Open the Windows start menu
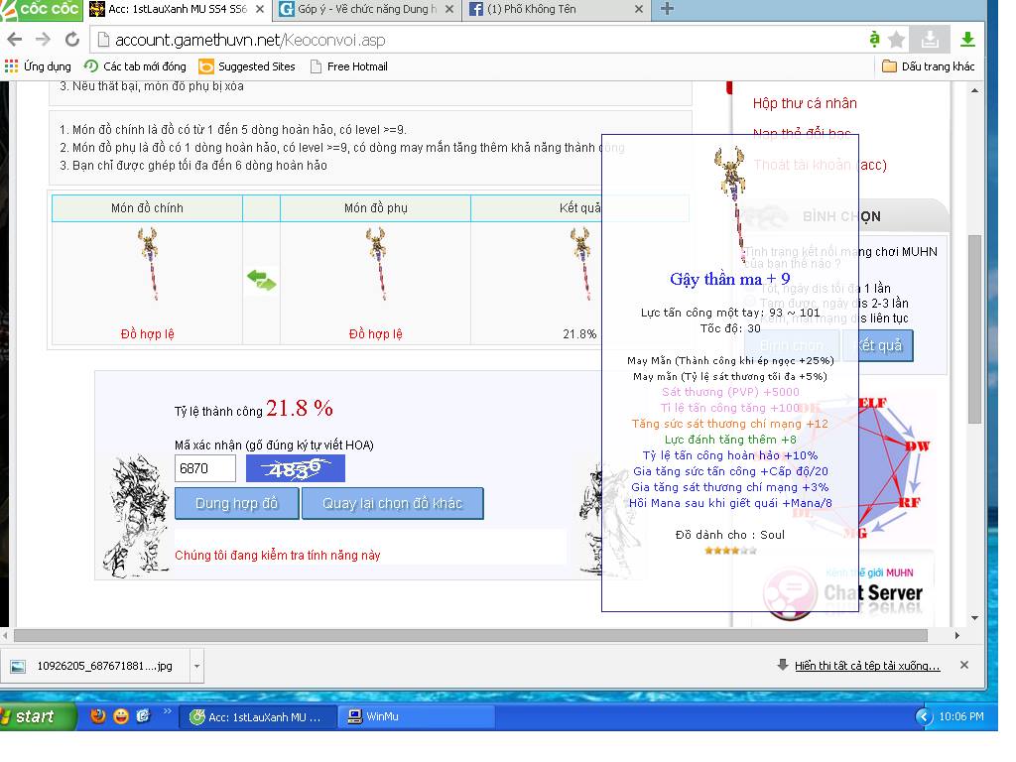The image size is (1016, 762). [38, 716]
